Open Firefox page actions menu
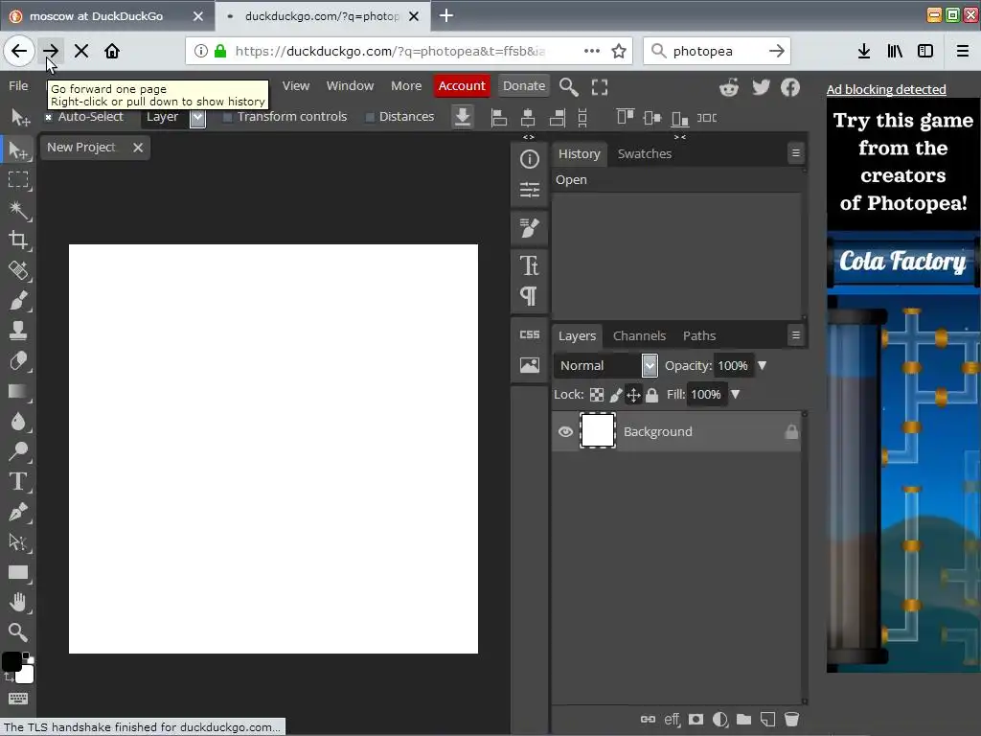 coord(592,51)
